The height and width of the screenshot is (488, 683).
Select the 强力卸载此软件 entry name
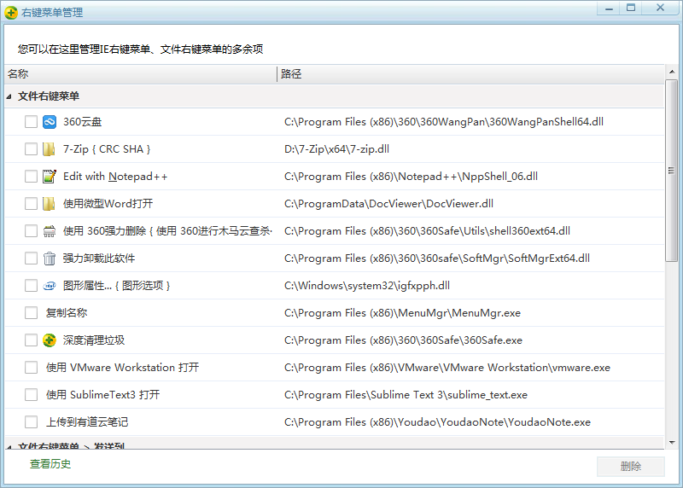(x=99, y=259)
